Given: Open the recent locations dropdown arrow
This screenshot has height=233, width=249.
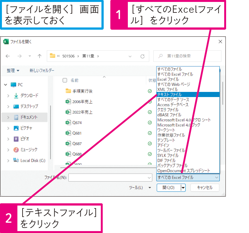Looking at the screenshot, I should [30, 56].
